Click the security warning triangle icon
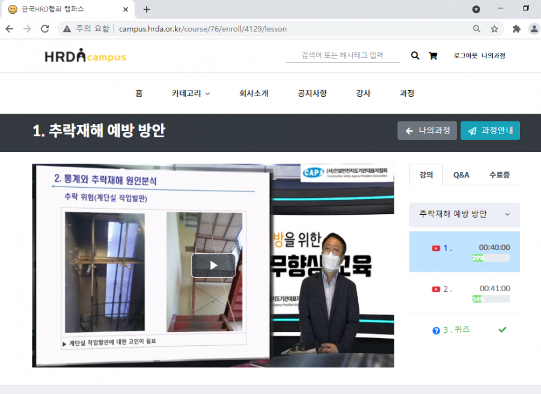Screen dimensions: 541x394 point(67,29)
